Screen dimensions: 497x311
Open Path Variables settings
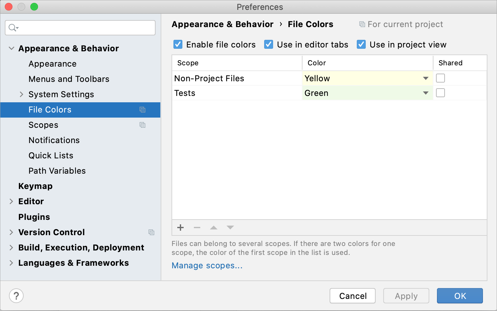click(x=57, y=171)
